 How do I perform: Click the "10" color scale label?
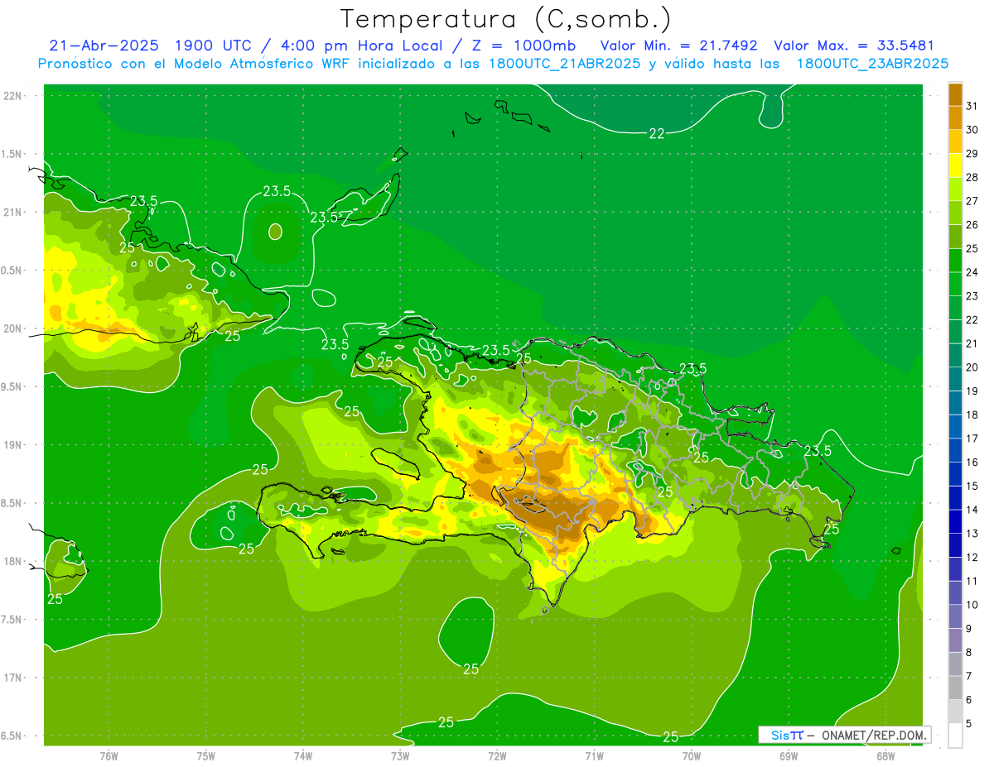[x=972, y=605]
